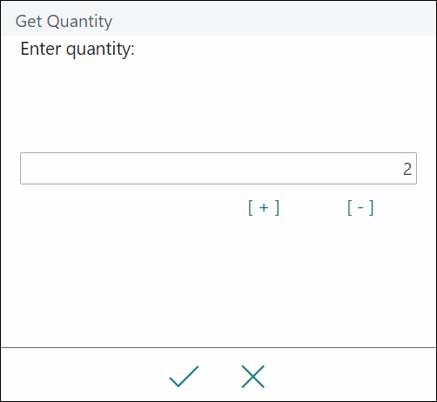This screenshot has height=402, width=437.
Task: Abort quantity entry via the cross icon
Action: (253, 377)
